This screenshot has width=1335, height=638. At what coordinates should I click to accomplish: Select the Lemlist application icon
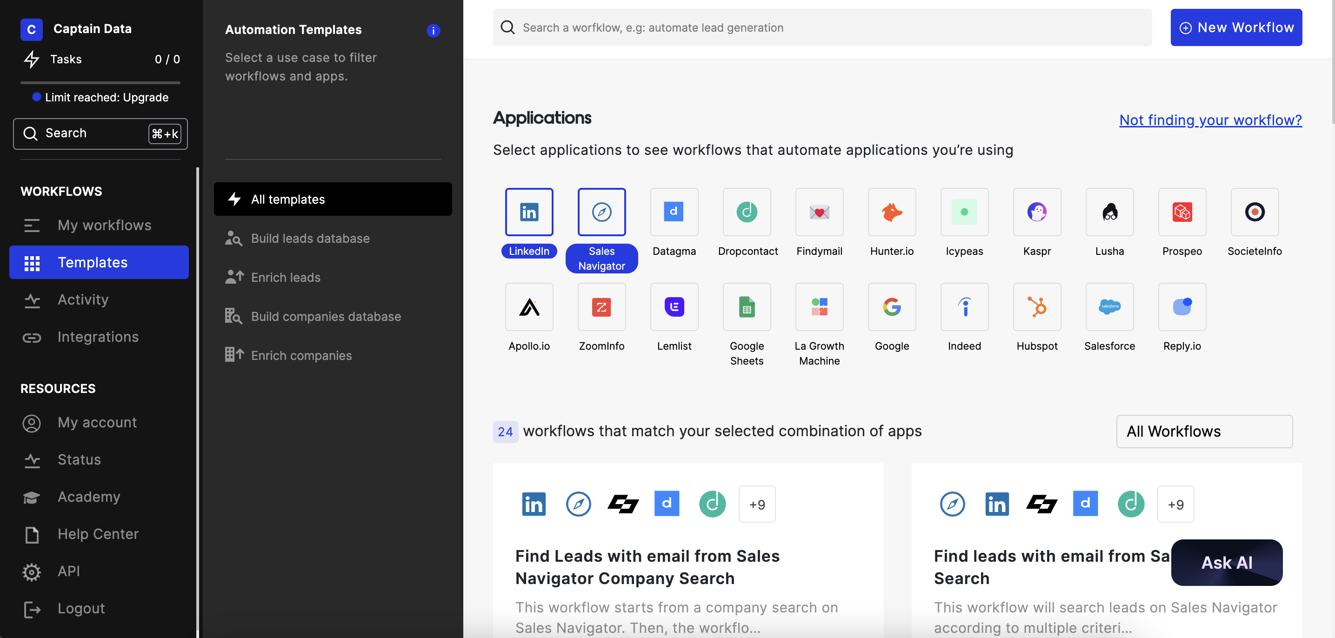tap(674, 306)
